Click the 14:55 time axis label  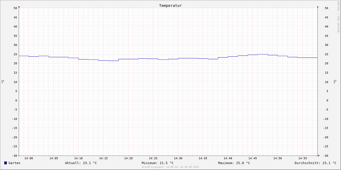click(303, 158)
